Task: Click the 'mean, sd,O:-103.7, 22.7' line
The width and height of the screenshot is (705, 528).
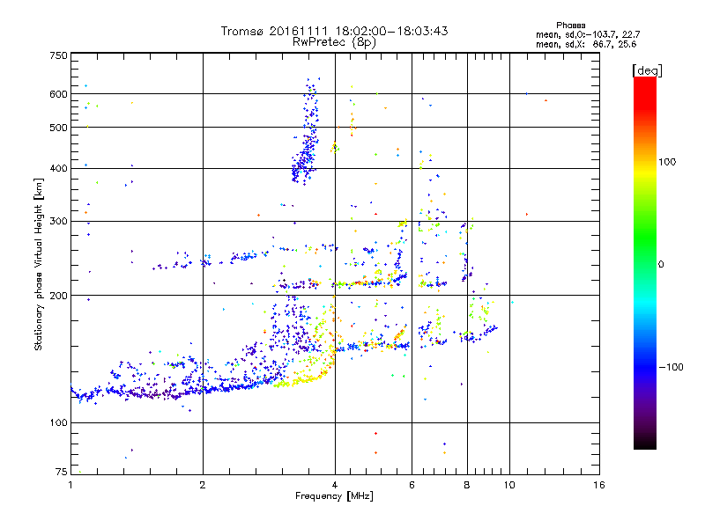Action: click(x=588, y=34)
